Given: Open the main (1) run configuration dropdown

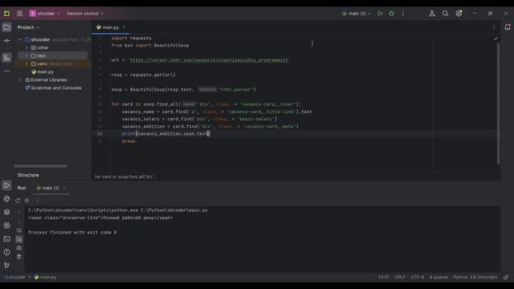Looking at the screenshot, I should click(357, 14).
